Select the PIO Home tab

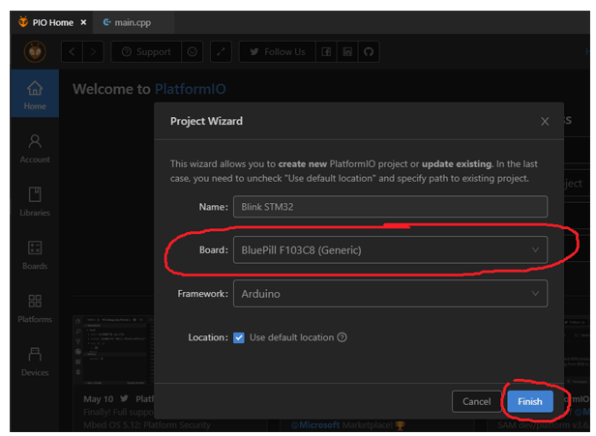point(47,22)
